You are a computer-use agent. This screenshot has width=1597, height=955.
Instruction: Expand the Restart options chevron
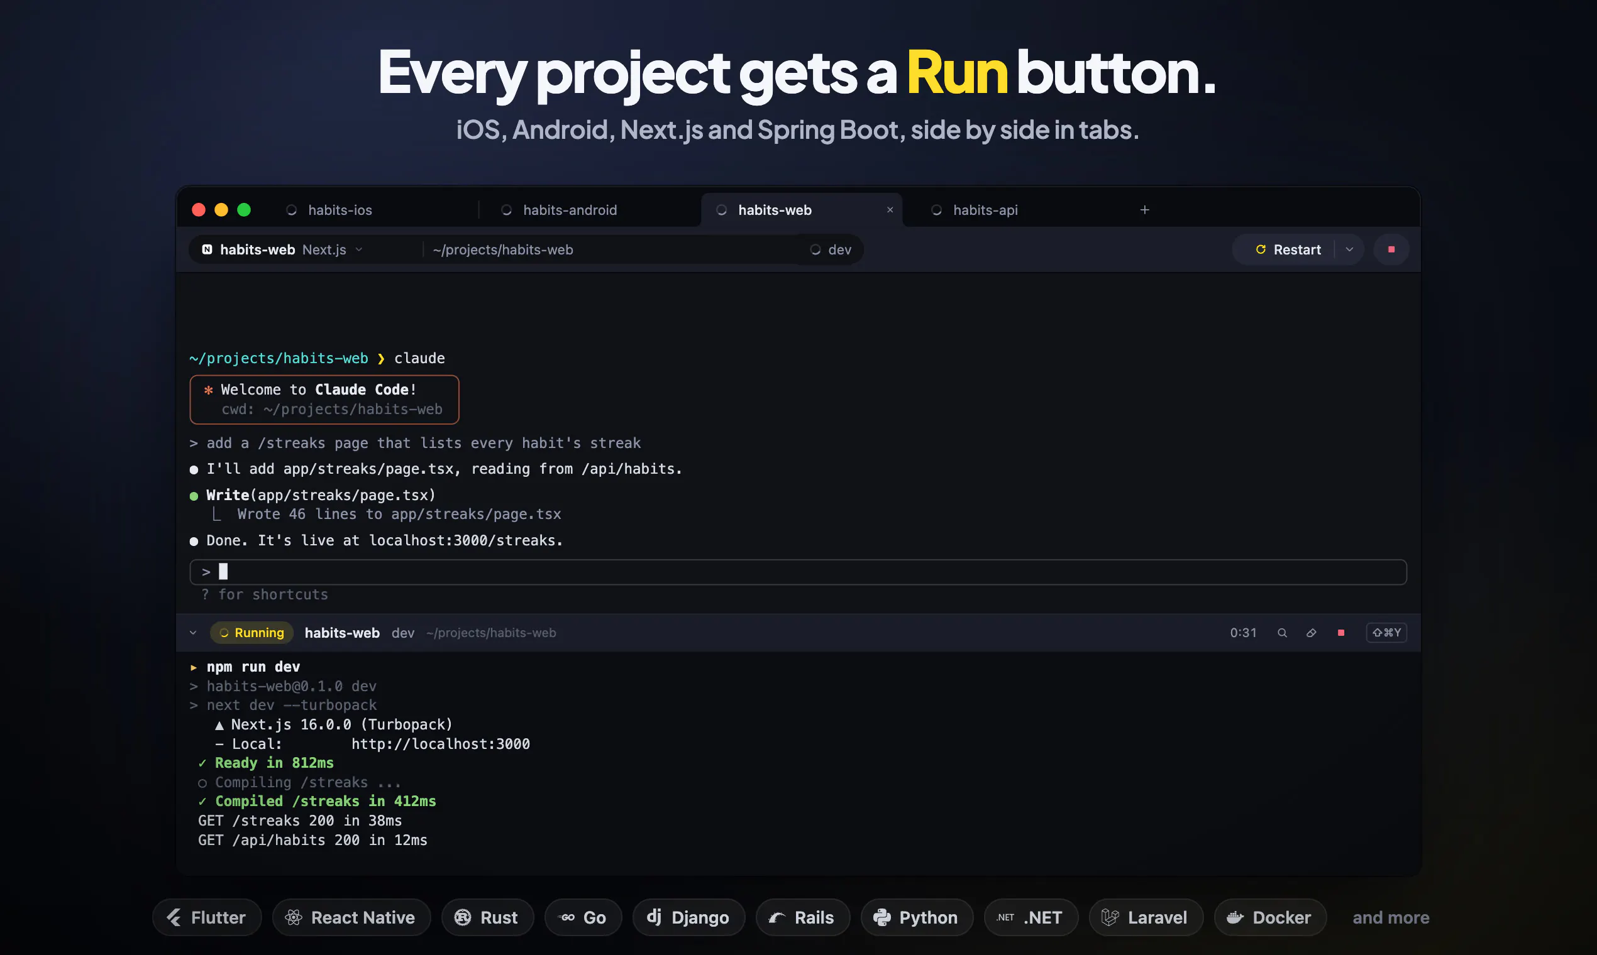[1349, 249]
